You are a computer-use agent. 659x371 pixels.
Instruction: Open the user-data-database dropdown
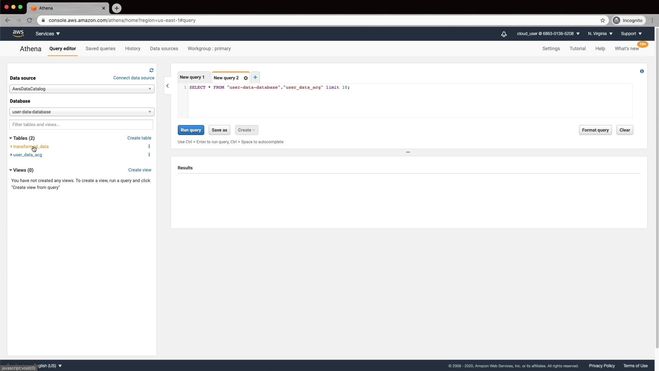tap(82, 112)
